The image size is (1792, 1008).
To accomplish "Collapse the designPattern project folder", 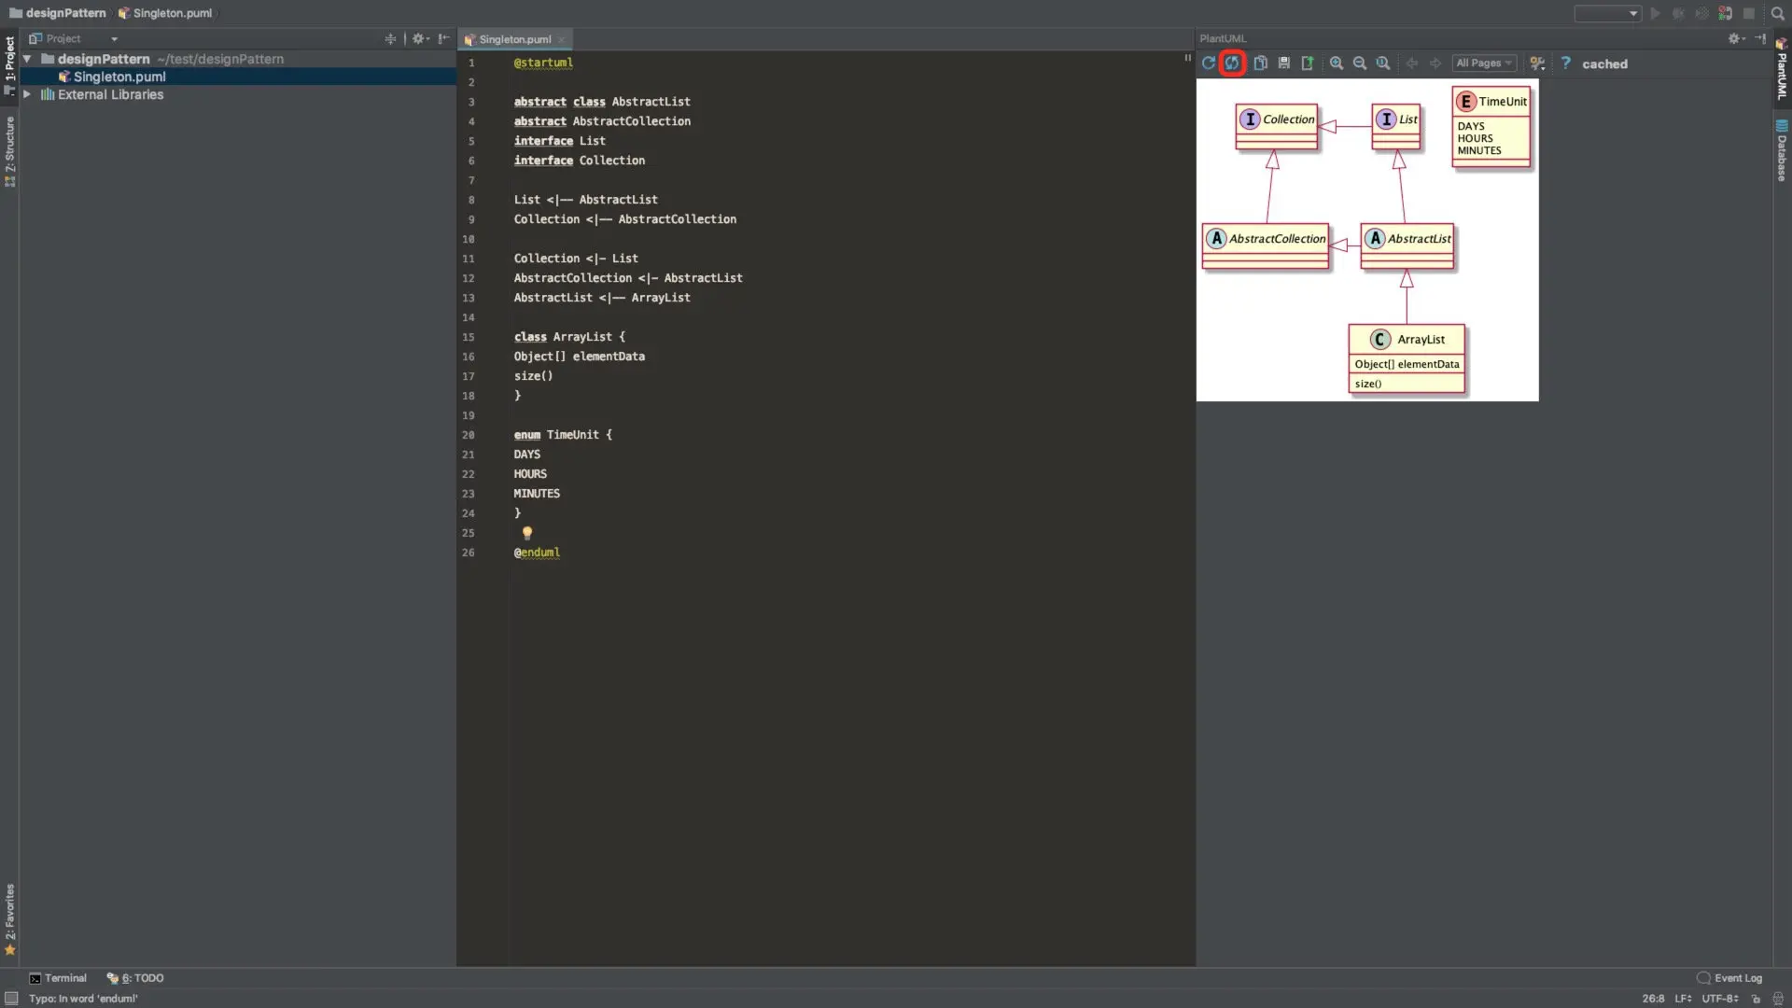I will 27,59.
